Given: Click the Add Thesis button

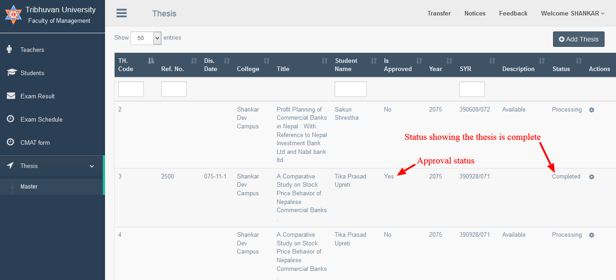Looking at the screenshot, I should point(579,39).
